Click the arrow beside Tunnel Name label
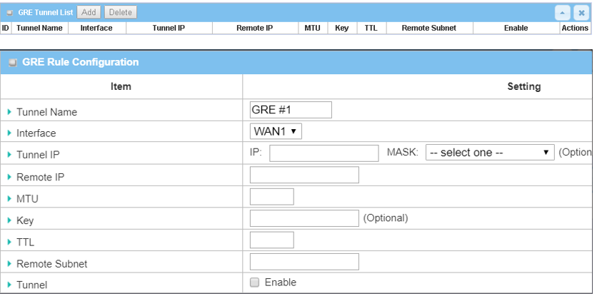The width and height of the screenshot is (597, 296). 9,112
